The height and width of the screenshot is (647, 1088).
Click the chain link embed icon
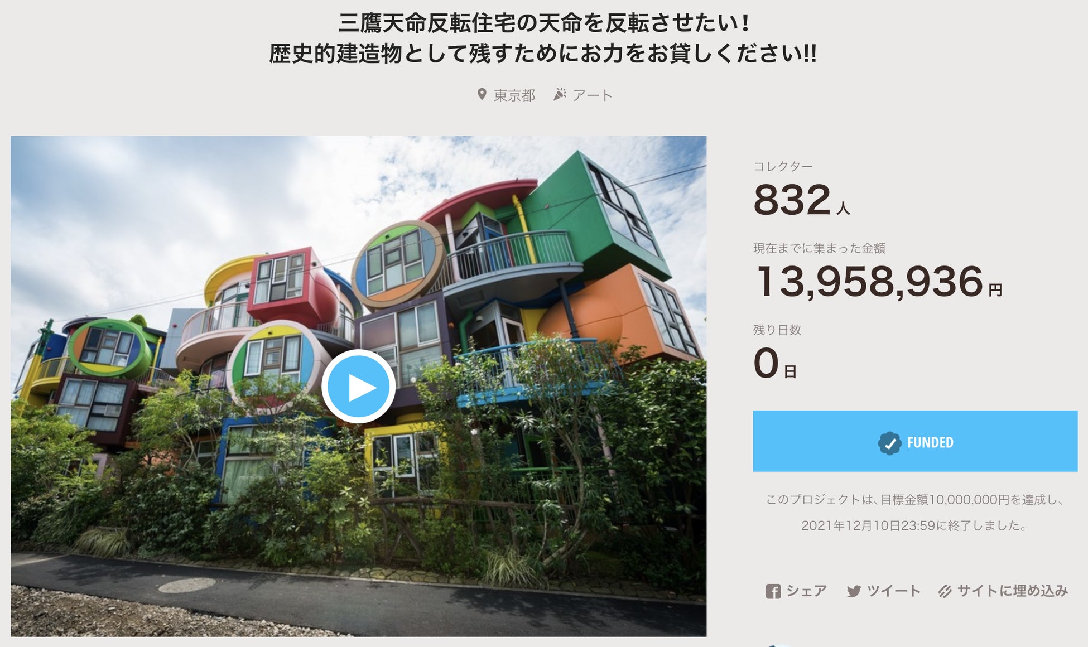click(945, 591)
